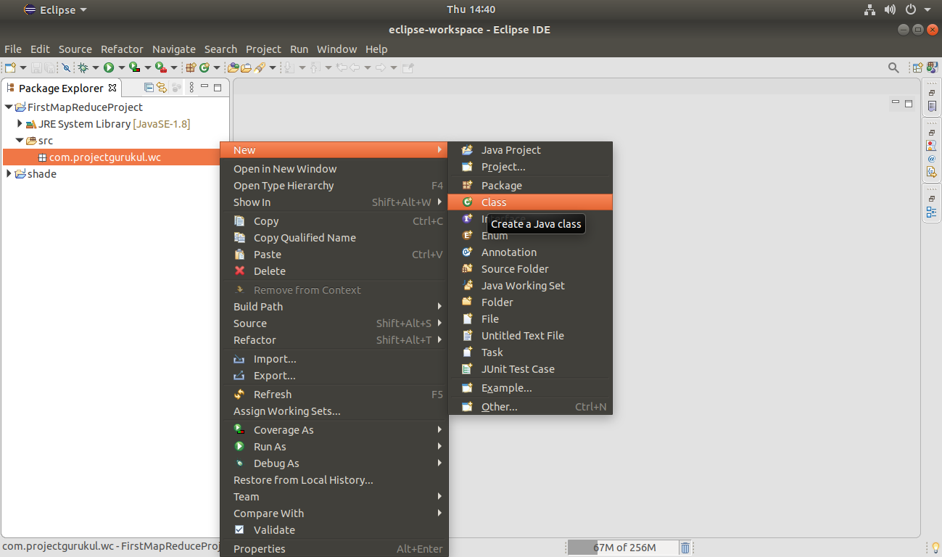Toggle Skip All Breakpoints in toolbar
The width and height of the screenshot is (942, 557).
tap(66, 67)
